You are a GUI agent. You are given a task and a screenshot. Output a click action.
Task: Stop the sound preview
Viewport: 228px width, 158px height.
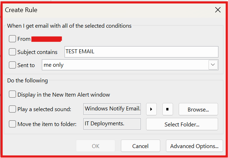tap(167, 109)
